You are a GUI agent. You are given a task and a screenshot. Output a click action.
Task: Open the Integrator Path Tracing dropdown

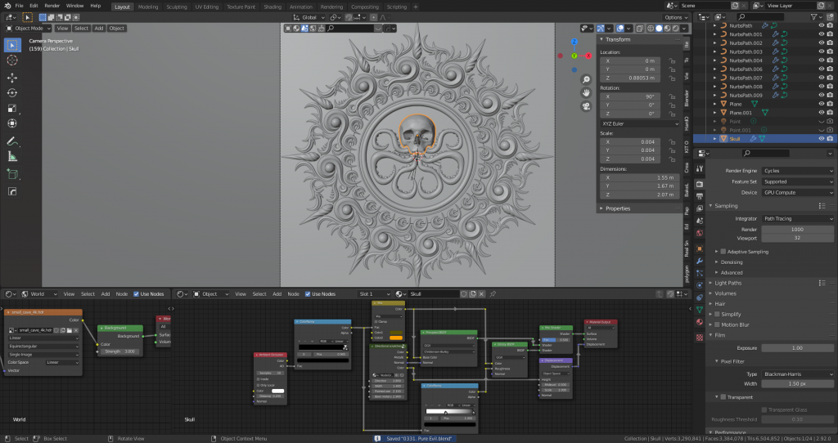797,219
